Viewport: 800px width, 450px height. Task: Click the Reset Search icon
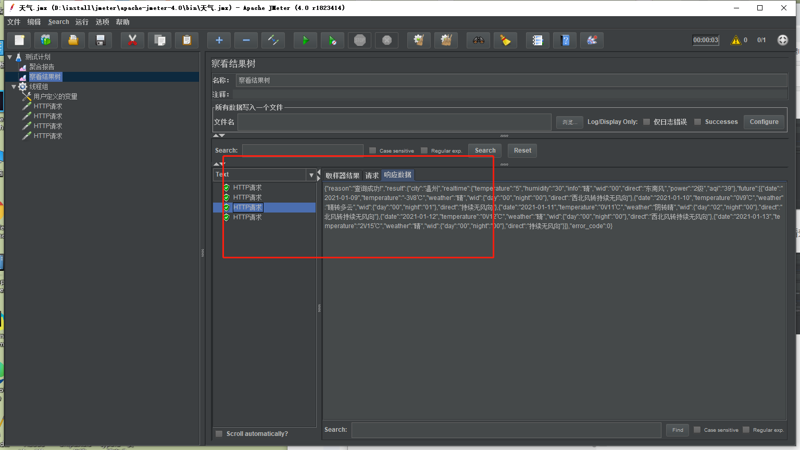(506, 40)
